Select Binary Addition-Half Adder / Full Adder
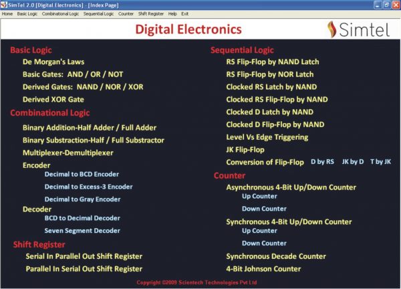 tap(90, 128)
